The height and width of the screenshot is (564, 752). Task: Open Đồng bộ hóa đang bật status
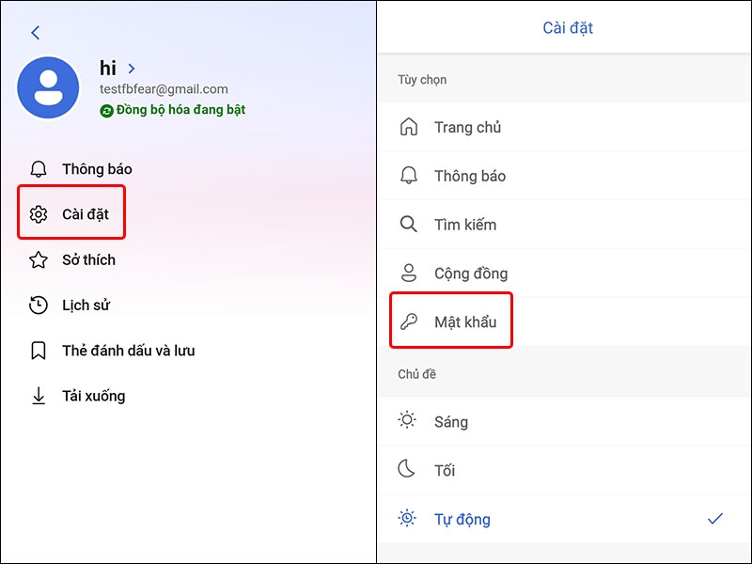pyautogui.click(x=180, y=110)
